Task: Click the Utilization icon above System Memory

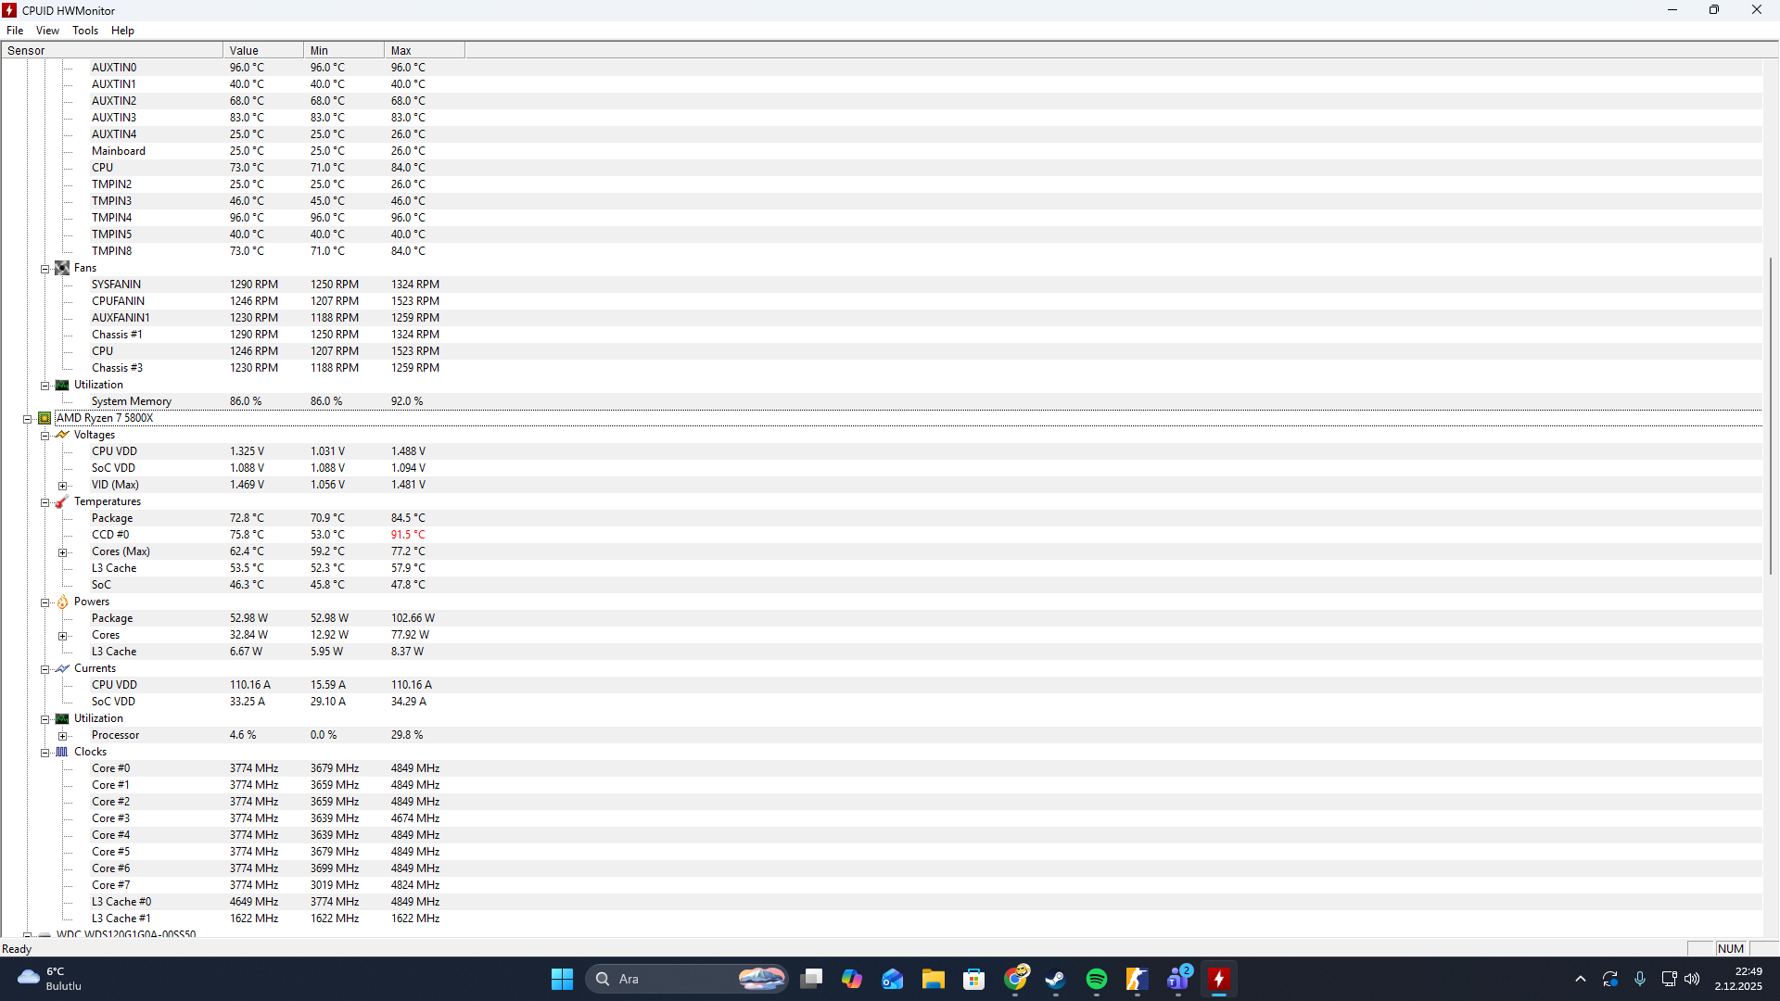Action: (62, 385)
